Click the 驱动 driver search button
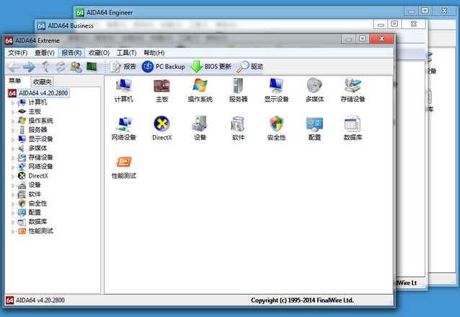Screen dimensions: 460x317 (250, 66)
